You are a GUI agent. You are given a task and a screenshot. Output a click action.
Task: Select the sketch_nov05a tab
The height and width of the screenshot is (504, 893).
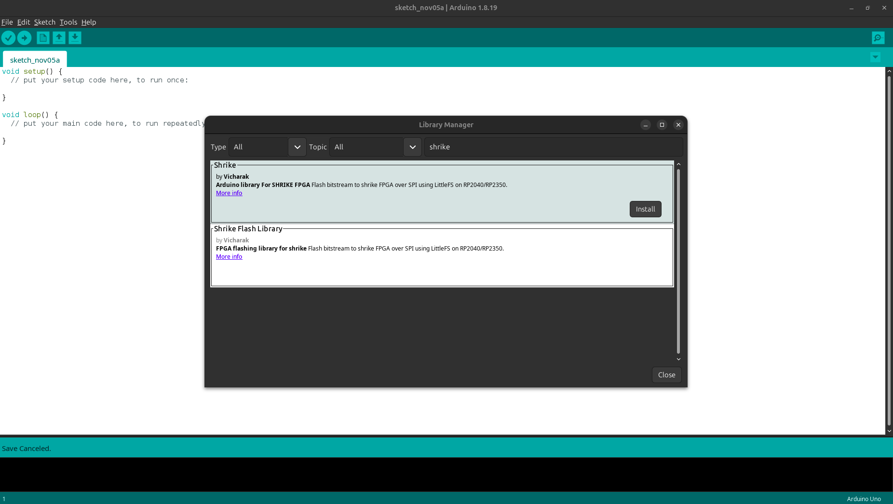click(35, 60)
